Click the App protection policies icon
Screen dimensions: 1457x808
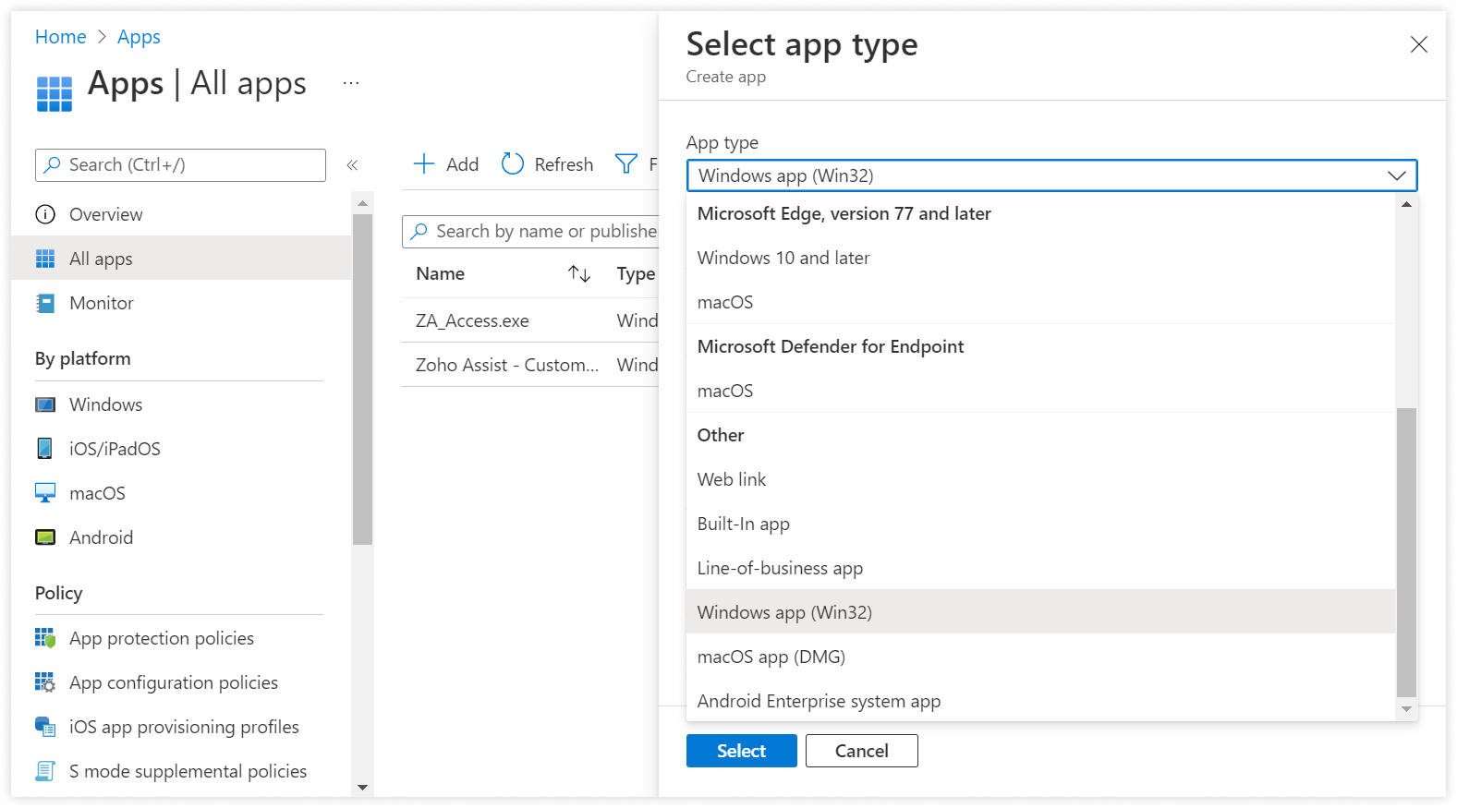pyautogui.click(x=45, y=638)
